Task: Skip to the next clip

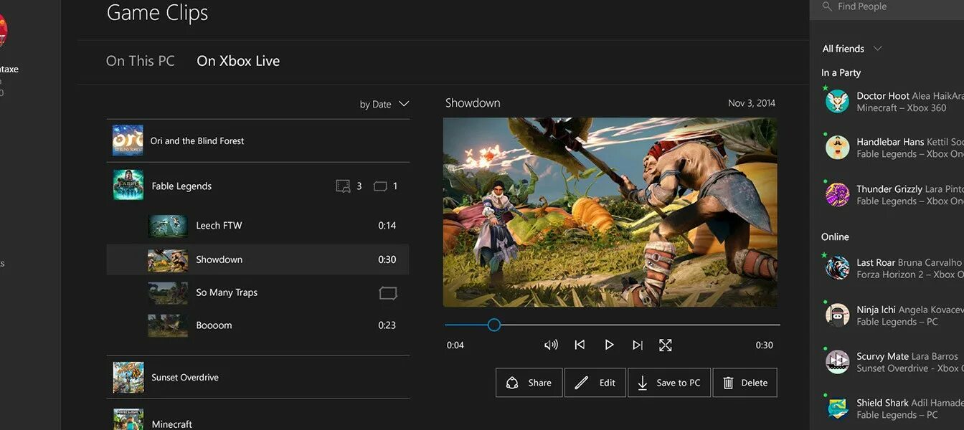Action: coord(638,345)
